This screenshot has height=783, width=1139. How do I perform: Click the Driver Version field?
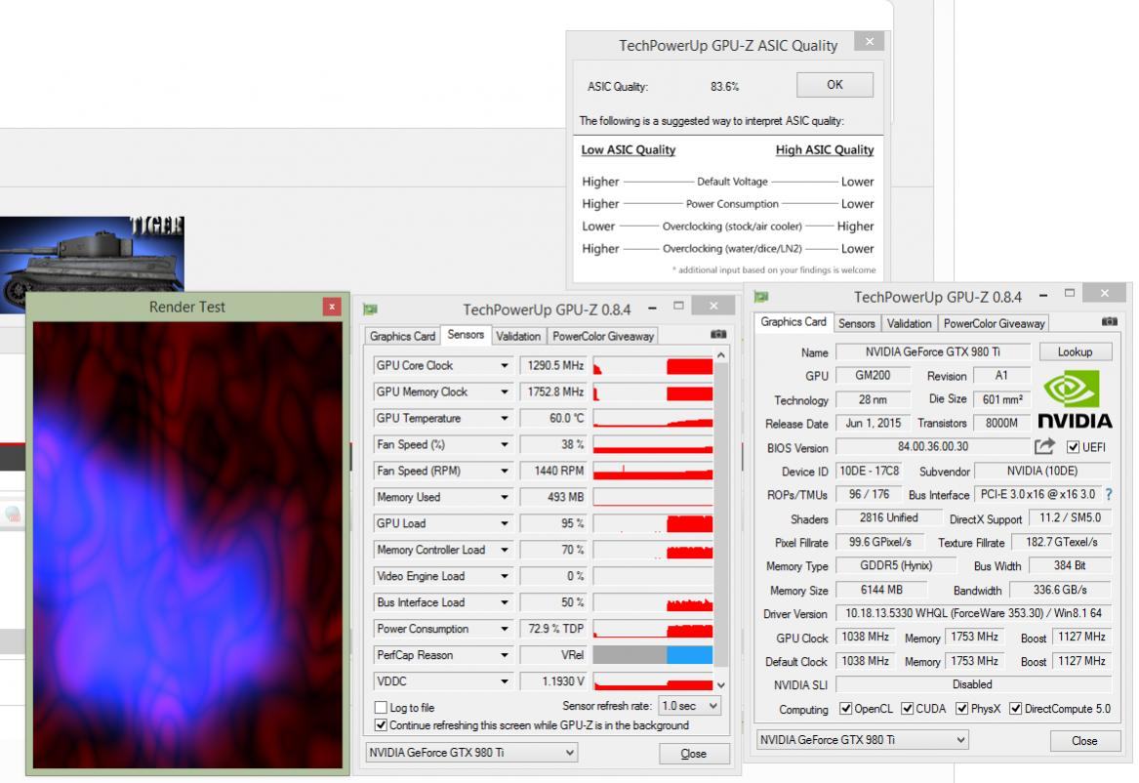point(973,613)
